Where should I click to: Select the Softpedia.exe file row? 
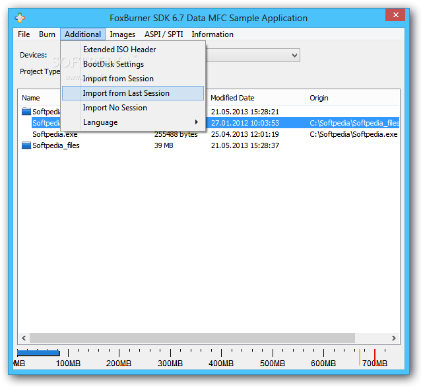point(209,134)
